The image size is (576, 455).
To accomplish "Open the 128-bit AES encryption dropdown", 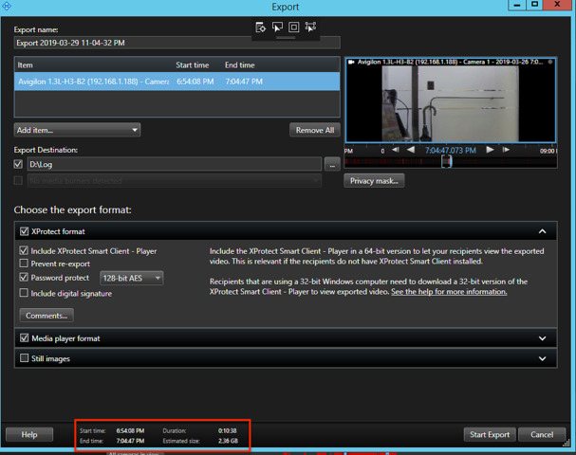I will tap(131, 278).
